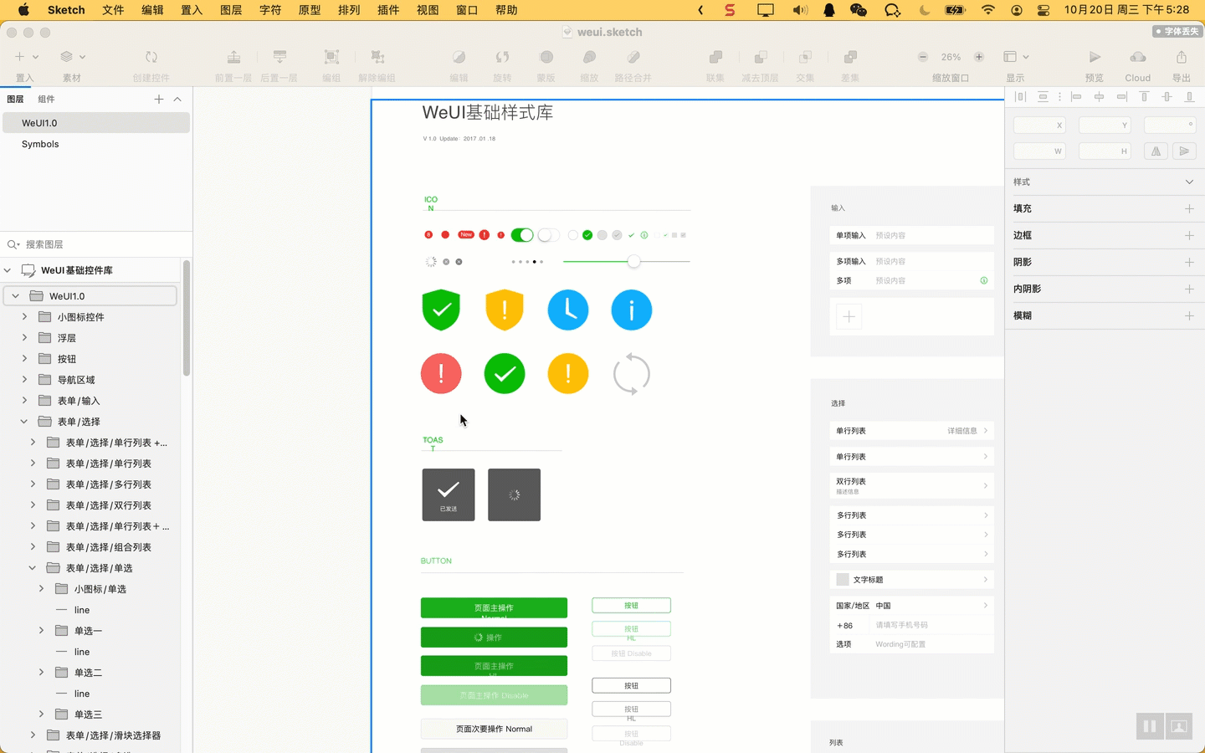Select the Symbols page
Screen dimensions: 1205x753
pos(96,144)
